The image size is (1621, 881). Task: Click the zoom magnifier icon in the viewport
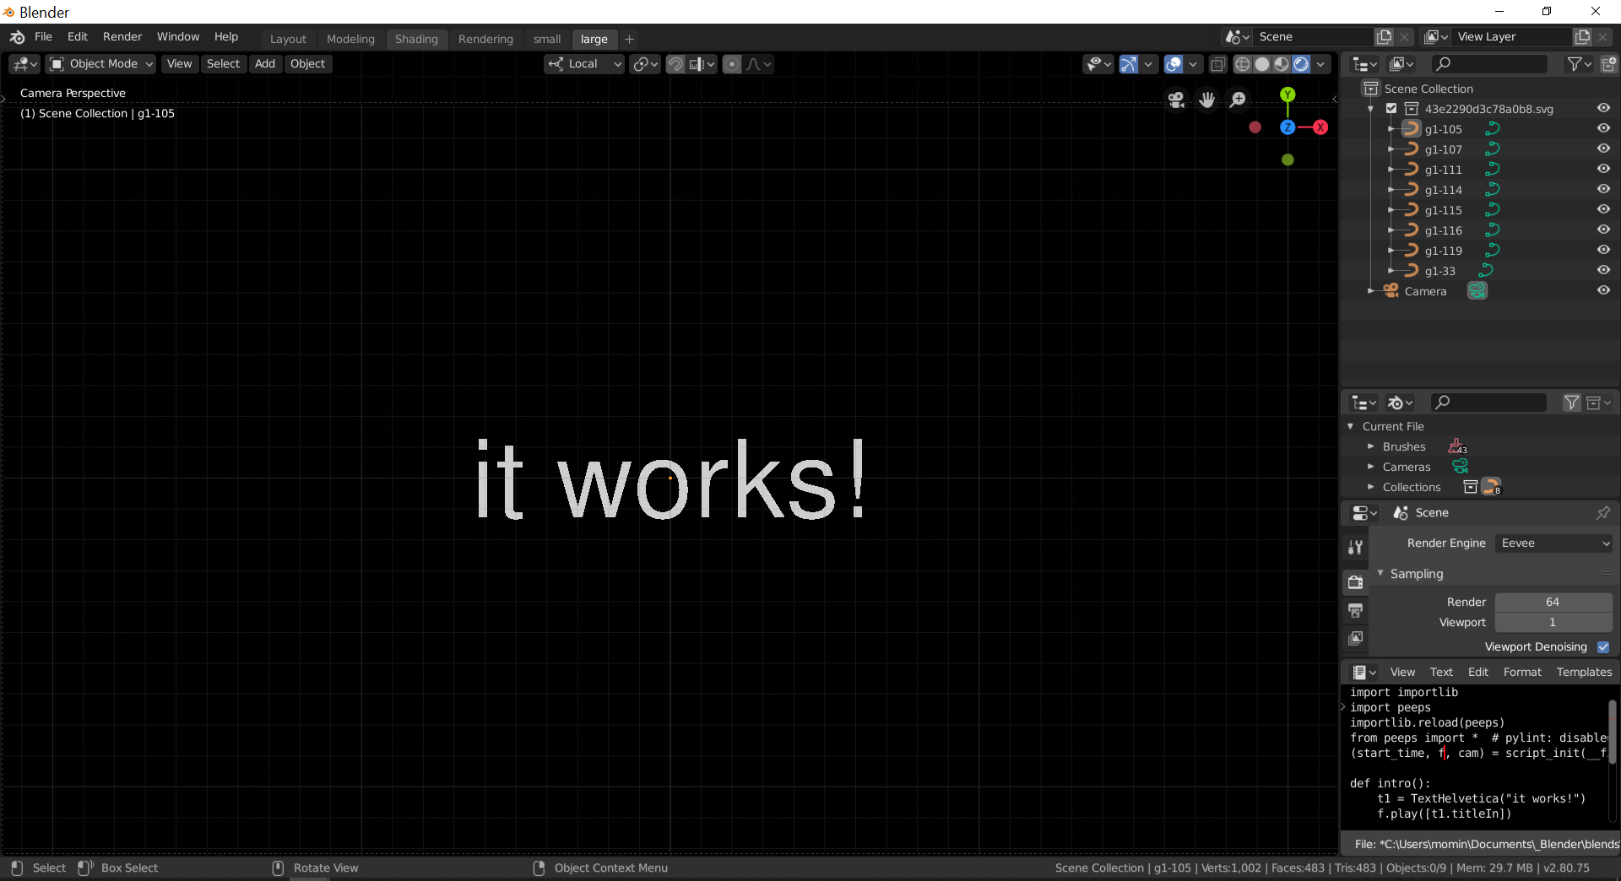click(x=1238, y=100)
